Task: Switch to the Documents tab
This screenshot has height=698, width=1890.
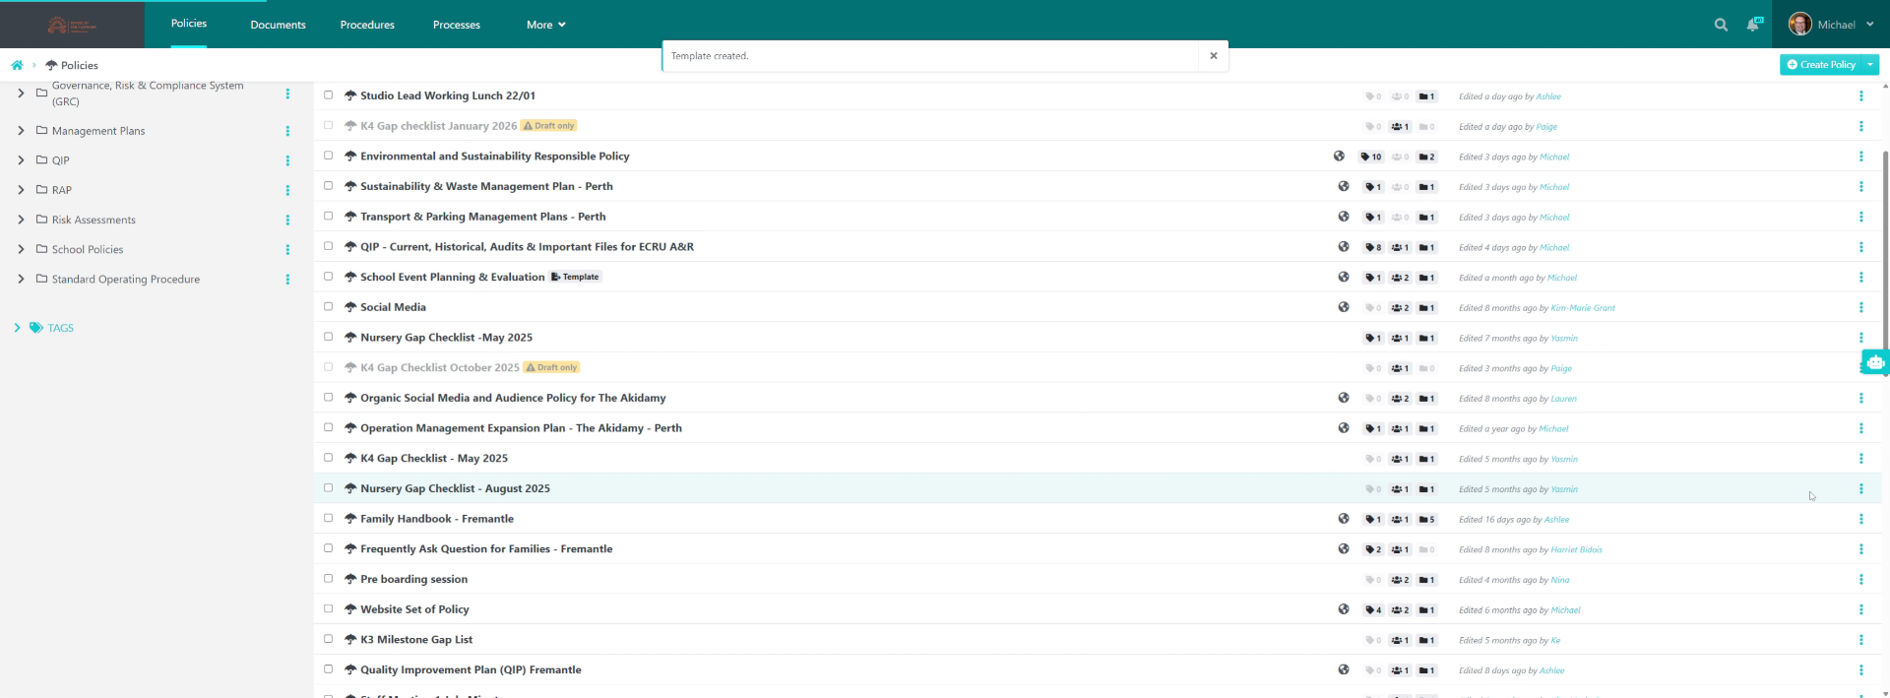Action: click(x=278, y=25)
